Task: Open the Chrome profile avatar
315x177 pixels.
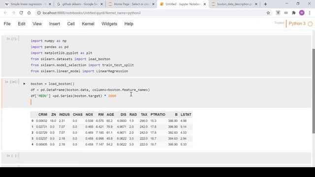Action: point(302,13)
